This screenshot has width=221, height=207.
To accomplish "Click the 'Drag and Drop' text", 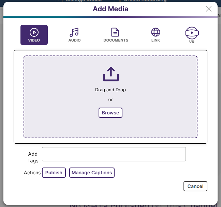I will click(110, 90).
